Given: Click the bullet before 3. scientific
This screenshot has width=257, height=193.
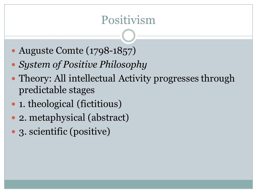Looking at the screenshot, I should (13, 132).
